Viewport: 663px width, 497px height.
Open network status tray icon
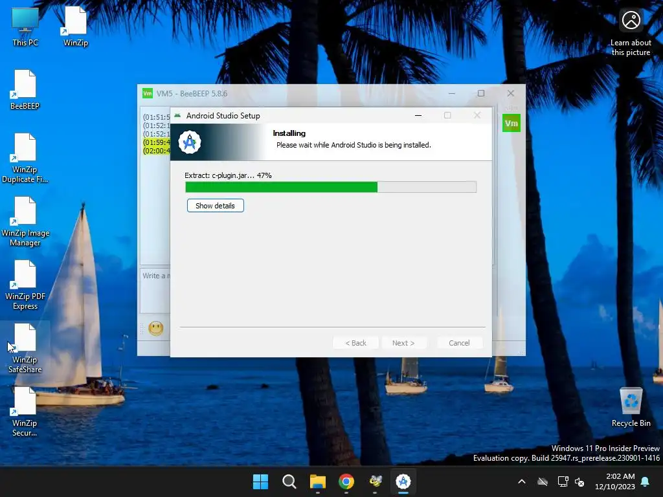pyautogui.click(x=563, y=481)
